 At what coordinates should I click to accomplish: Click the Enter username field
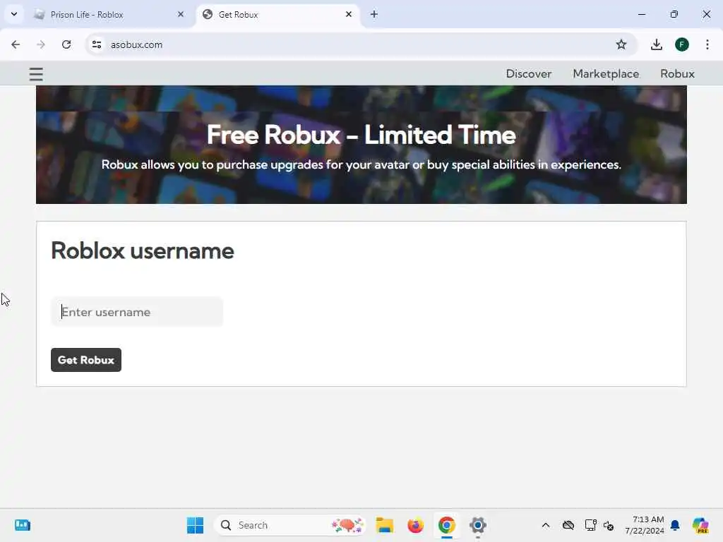click(137, 312)
